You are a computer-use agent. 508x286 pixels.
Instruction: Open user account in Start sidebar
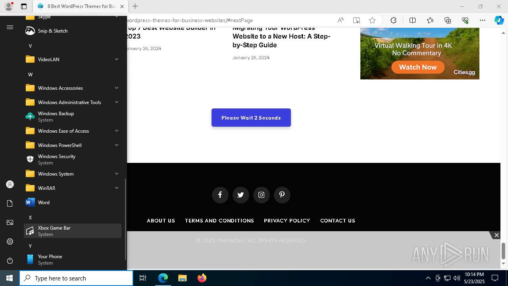pos(10,184)
